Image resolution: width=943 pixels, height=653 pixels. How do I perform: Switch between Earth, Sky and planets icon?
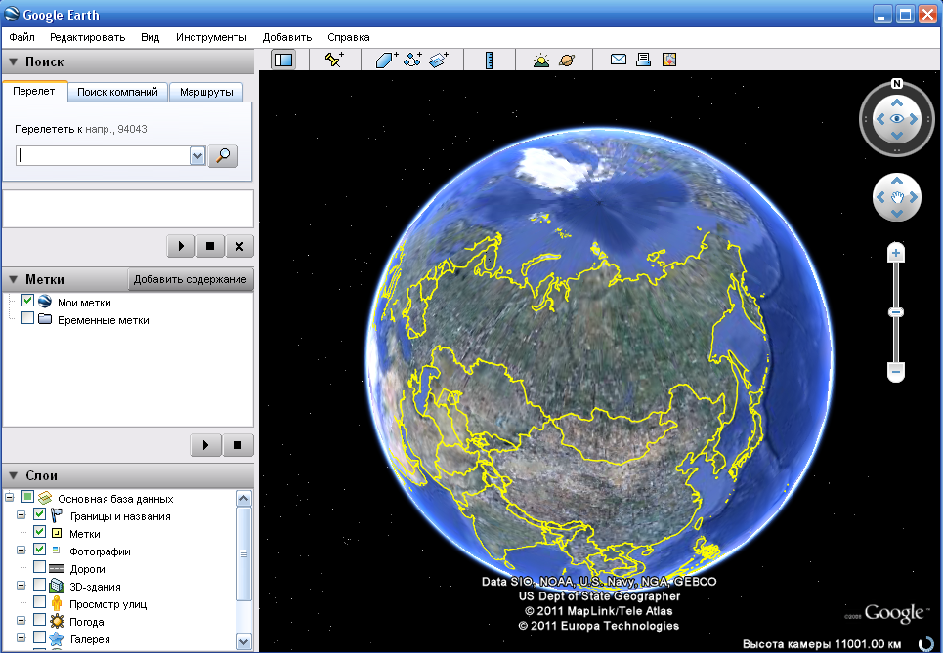(x=567, y=60)
